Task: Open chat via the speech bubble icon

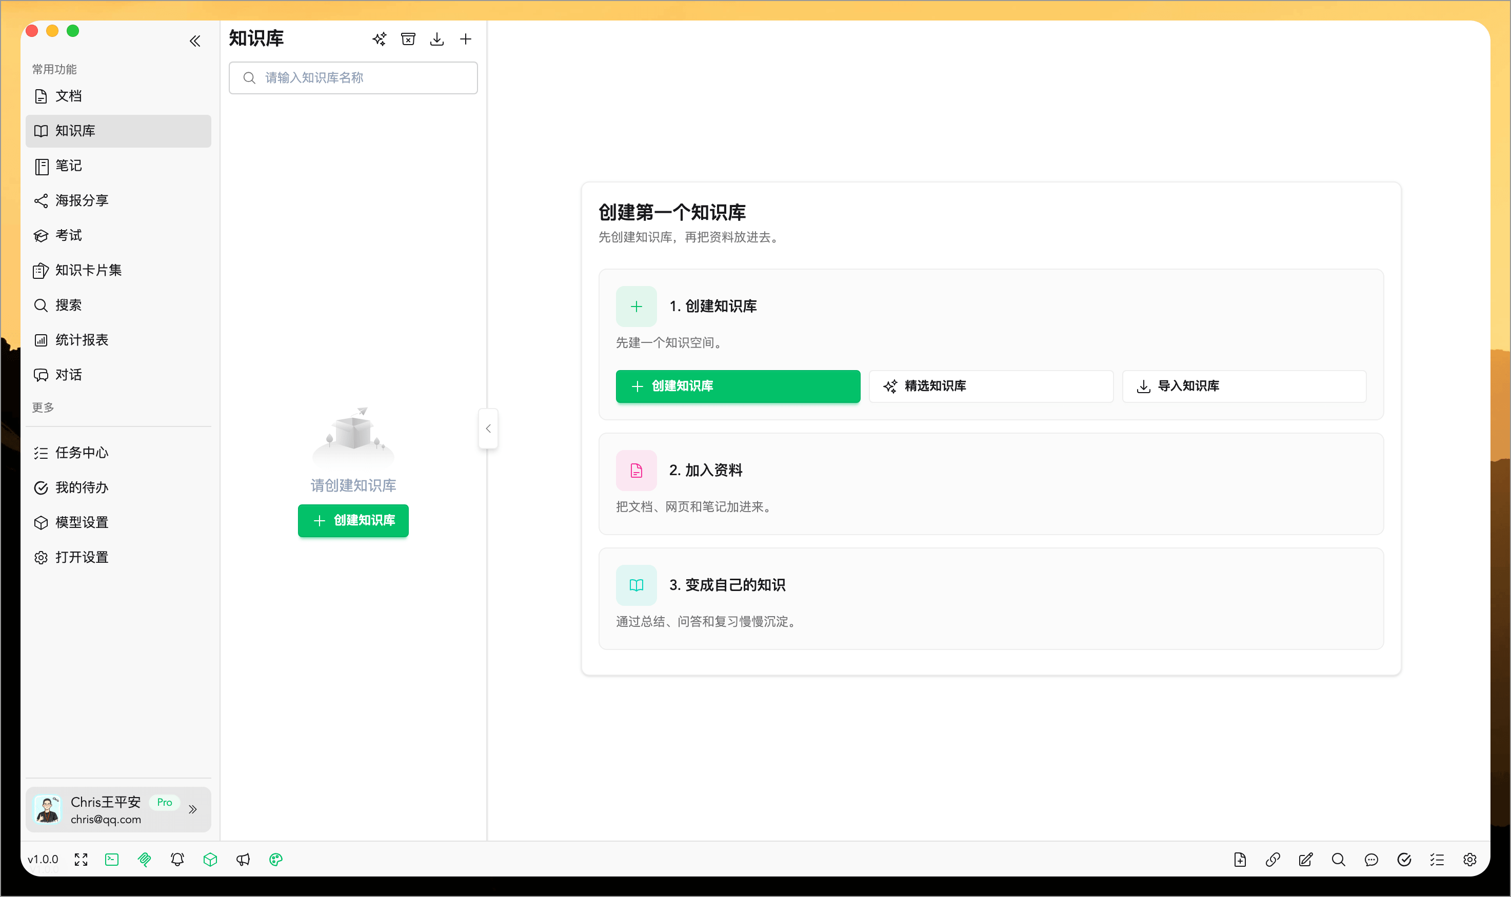Action: [1371, 859]
